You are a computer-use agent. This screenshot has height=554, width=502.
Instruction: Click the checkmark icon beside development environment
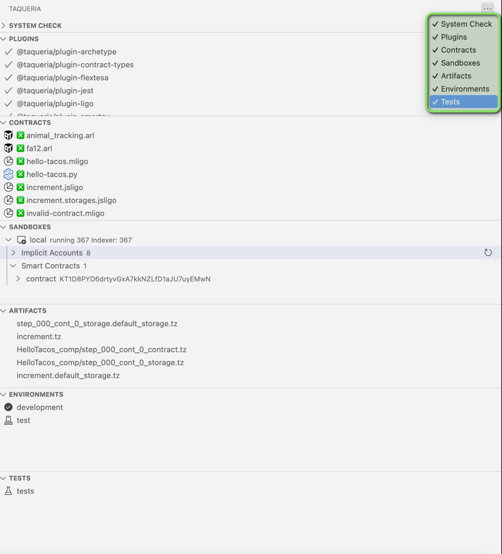point(8,407)
